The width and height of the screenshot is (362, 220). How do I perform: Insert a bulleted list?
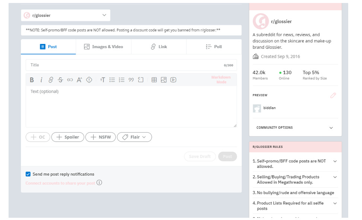pyautogui.click(x=112, y=80)
